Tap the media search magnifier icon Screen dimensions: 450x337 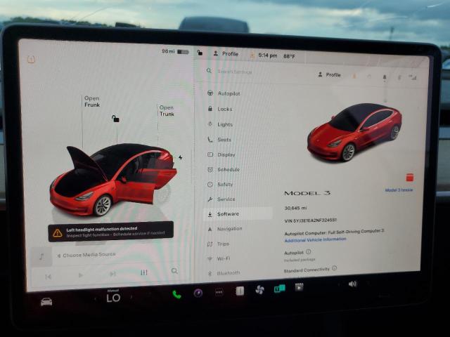[x=174, y=271]
